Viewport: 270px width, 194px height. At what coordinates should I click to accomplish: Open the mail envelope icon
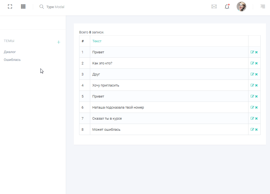[x=214, y=7]
